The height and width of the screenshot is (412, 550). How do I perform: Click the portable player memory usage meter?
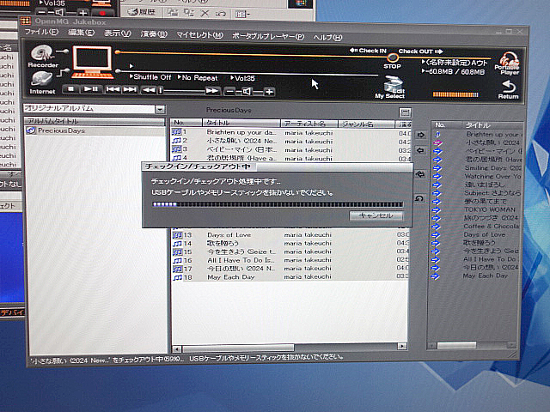tap(455, 94)
